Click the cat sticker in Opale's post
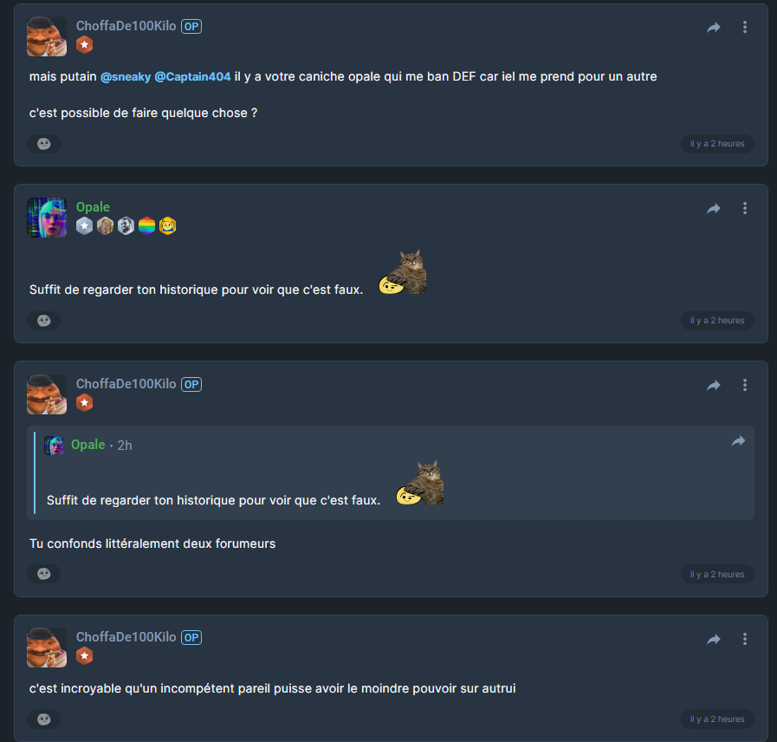Image resolution: width=777 pixels, height=742 pixels. 404,273
